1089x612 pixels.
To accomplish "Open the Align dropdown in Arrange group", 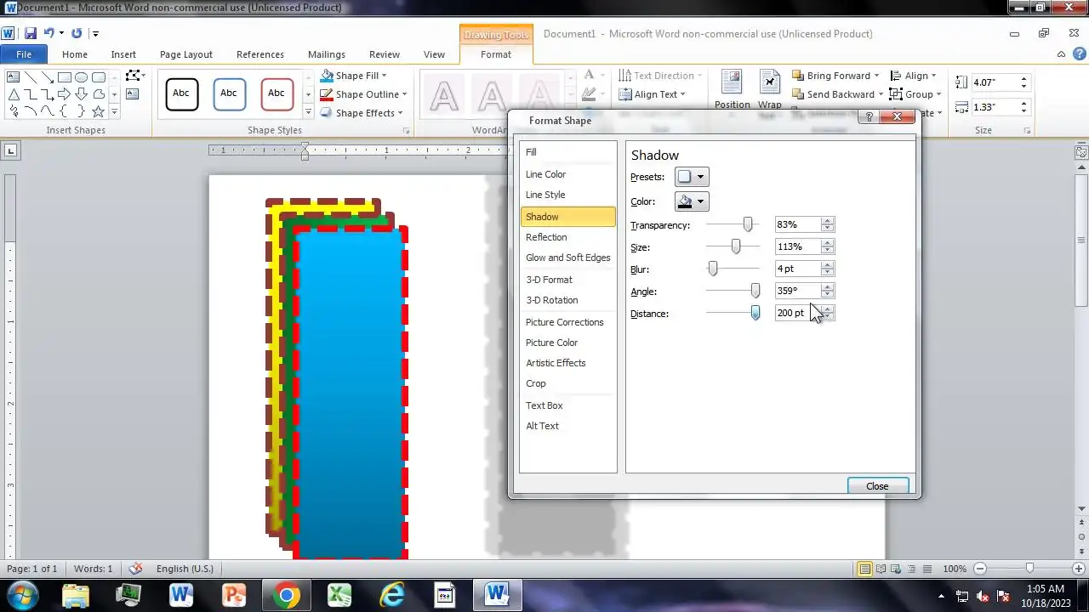I will pyautogui.click(x=913, y=76).
